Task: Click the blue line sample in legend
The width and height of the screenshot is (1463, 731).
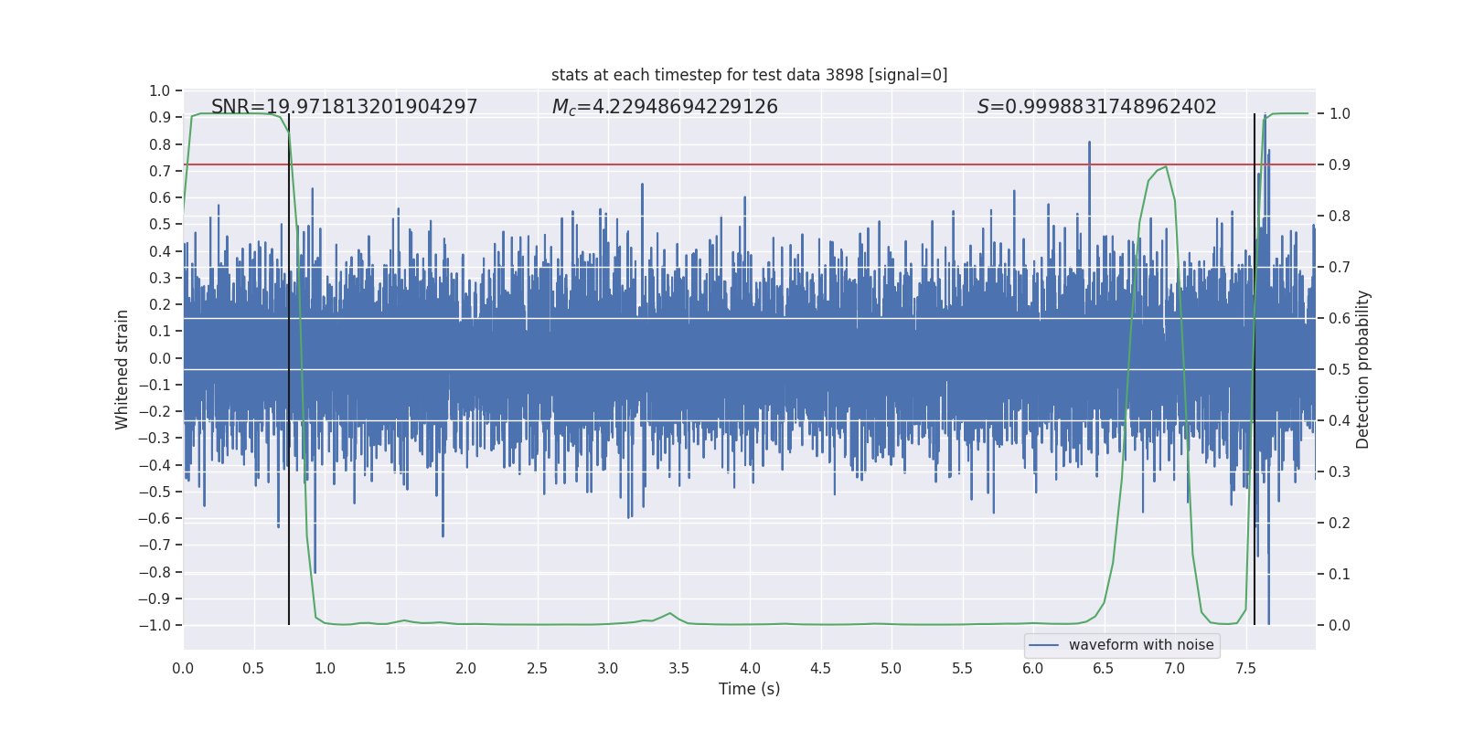Action: tap(1044, 645)
